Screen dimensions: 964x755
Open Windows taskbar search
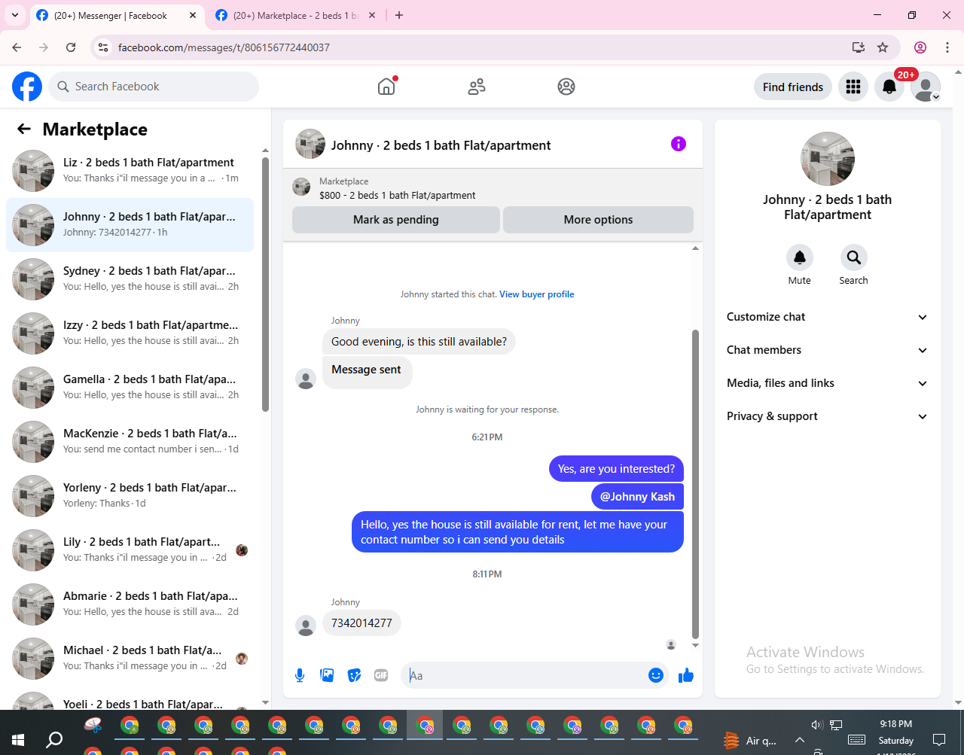54,740
